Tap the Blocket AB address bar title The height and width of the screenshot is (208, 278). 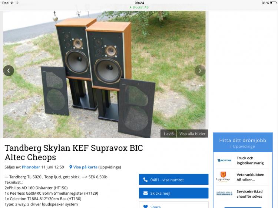[140, 7]
